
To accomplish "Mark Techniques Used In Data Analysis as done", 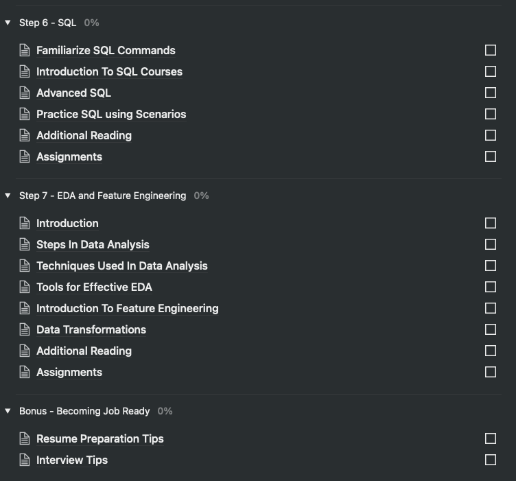I will click(x=490, y=266).
